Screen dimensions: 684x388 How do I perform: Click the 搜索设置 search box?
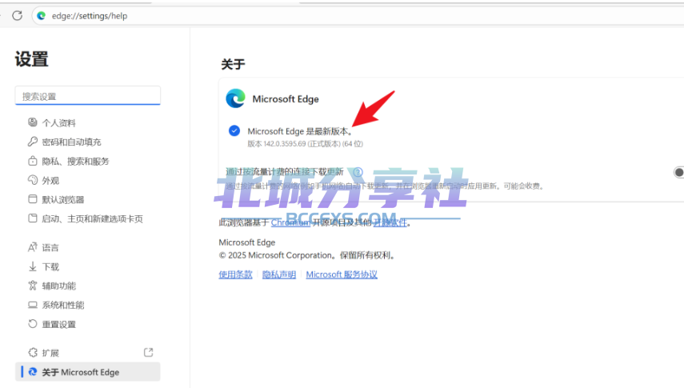(x=88, y=96)
